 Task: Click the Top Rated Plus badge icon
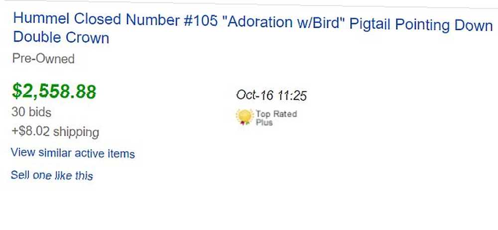(x=245, y=117)
